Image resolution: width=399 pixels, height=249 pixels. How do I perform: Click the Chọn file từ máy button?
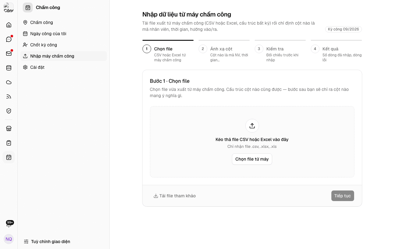(x=252, y=159)
